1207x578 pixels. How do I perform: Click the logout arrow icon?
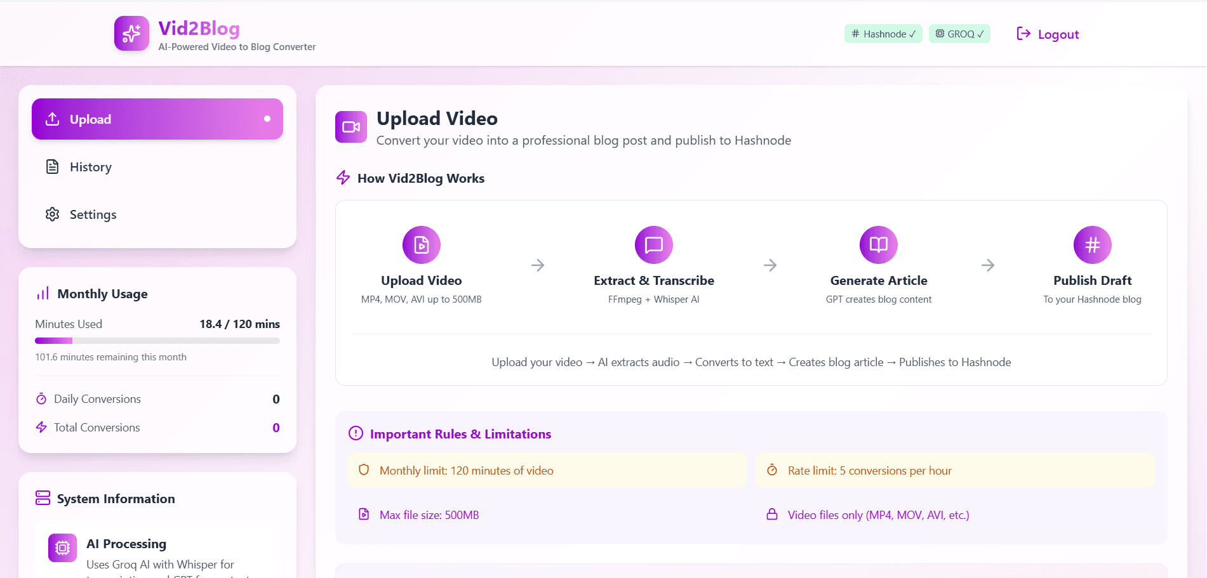[x=1024, y=34]
